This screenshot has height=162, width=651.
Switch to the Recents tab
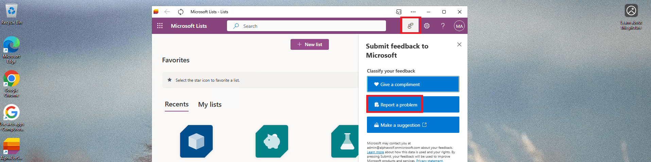coord(177,104)
